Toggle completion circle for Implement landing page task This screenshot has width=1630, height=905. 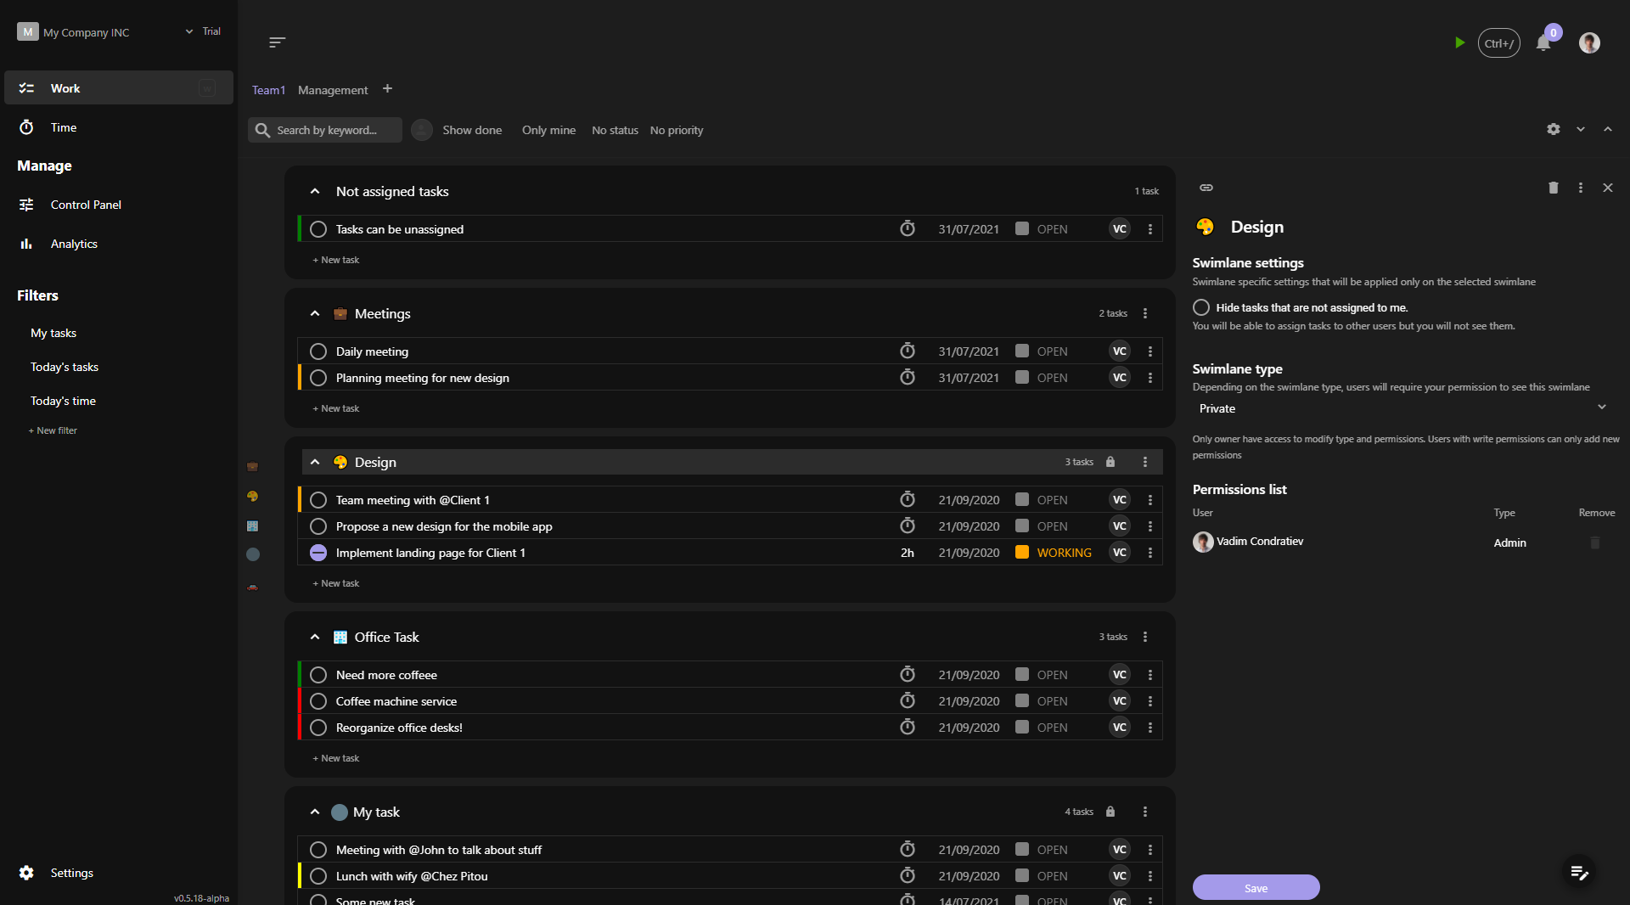tap(318, 553)
